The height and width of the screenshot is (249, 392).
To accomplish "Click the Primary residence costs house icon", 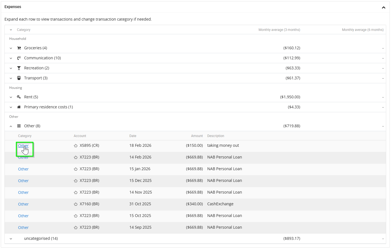I will click(19, 107).
